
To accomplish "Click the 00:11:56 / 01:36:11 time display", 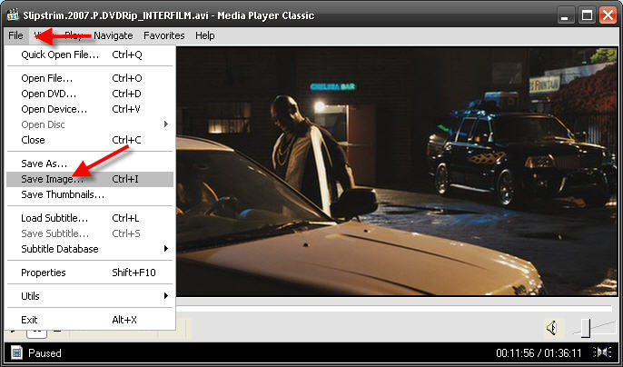I will point(539,352).
